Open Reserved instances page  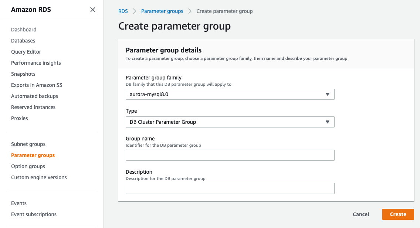tap(33, 107)
